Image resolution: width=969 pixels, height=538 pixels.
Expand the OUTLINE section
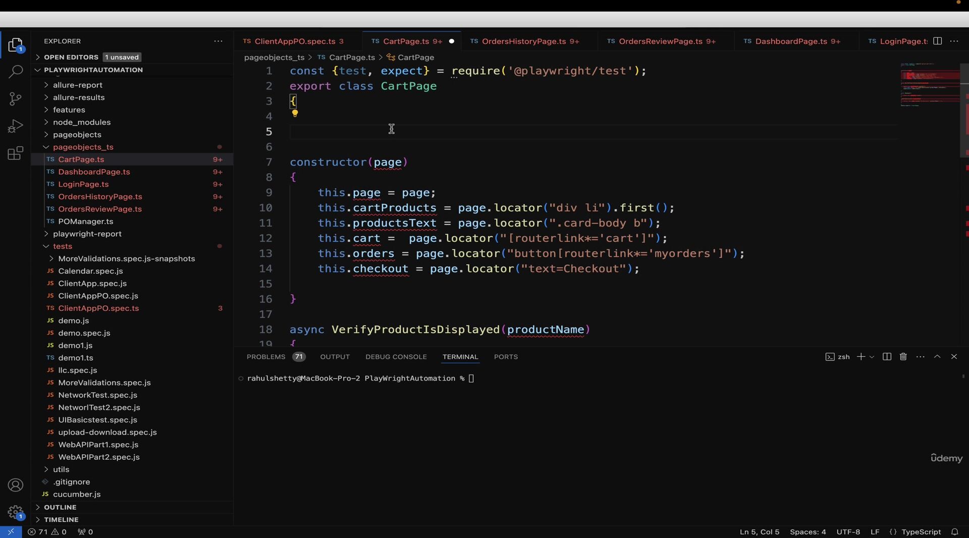60,507
